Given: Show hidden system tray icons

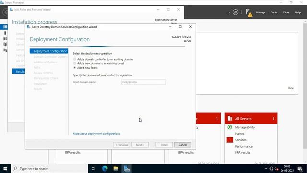Looking at the screenshot, I should tap(266, 169).
